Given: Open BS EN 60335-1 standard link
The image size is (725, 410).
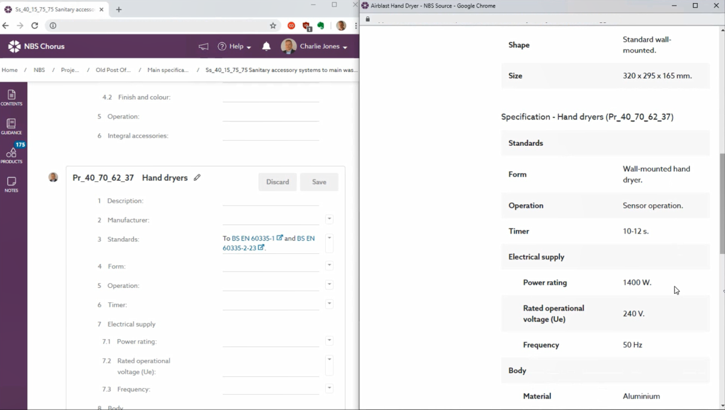Looking at the screenshot, I should click(253, 238).
